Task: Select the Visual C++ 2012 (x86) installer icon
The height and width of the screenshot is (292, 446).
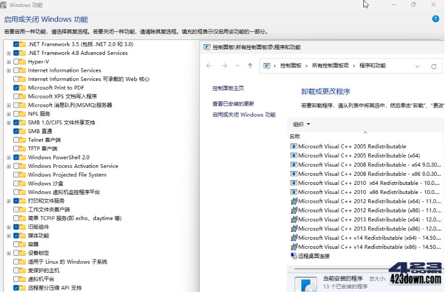Action: click(294, 210)
